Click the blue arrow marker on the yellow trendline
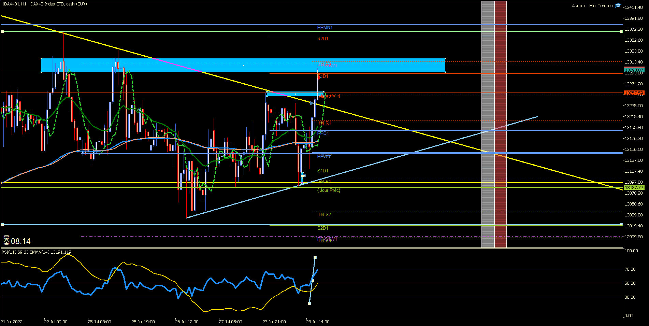This screenshot has width=649, height=326. 312,103
